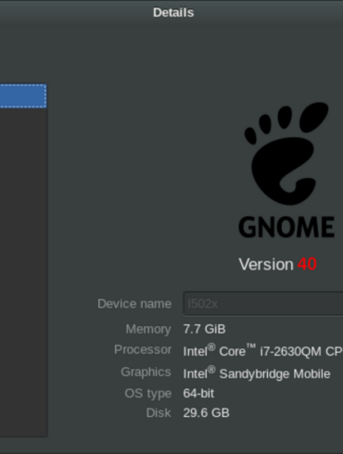Screen dimensions: 343x454
Task: Click the Details window title
Action: [x=173, y=13]
